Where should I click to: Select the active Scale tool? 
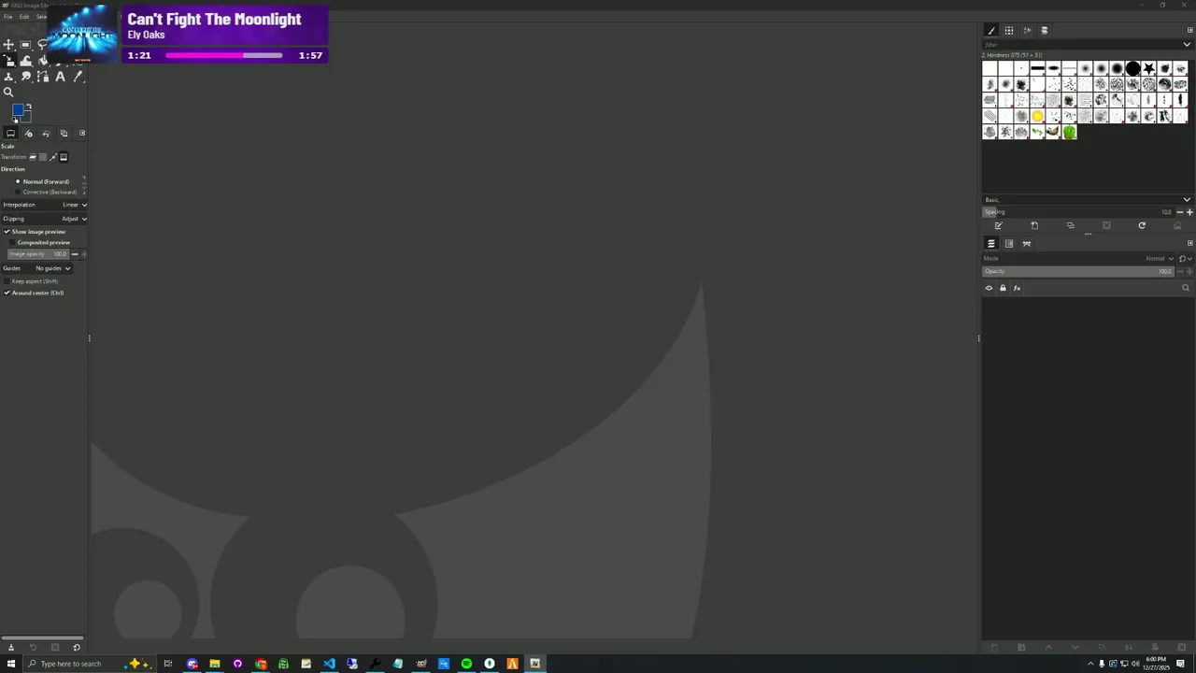pos(8,60)
